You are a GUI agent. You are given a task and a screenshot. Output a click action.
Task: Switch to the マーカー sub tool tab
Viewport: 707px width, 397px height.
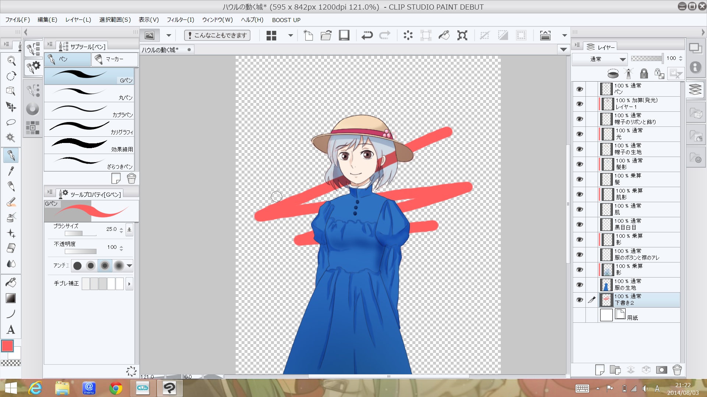[x=114, y=59]
